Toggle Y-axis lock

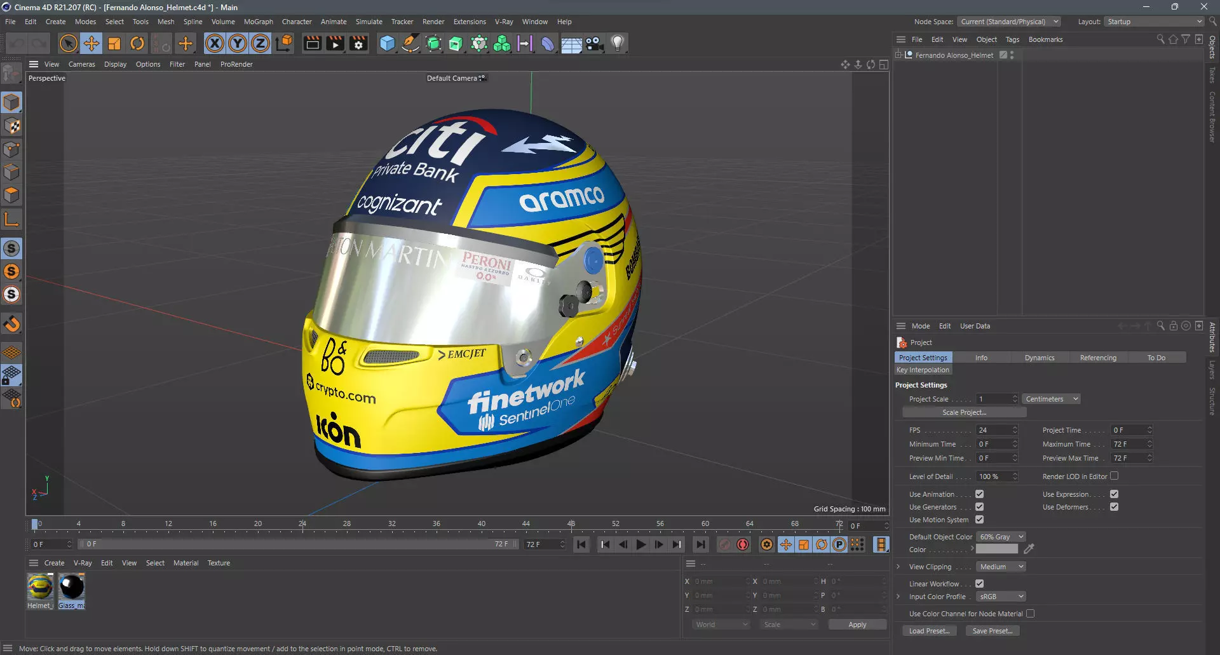click(238, 44)
